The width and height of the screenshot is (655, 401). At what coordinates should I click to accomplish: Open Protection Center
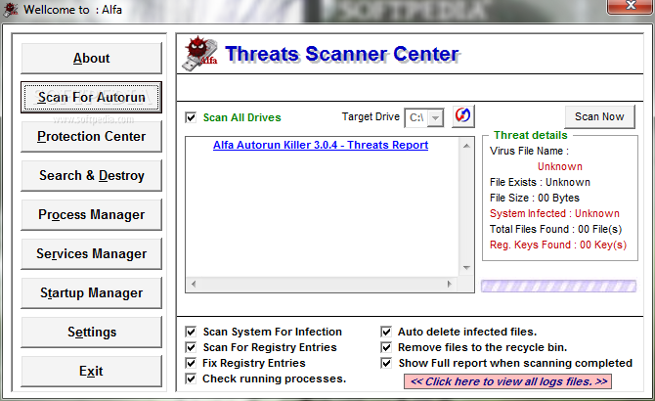coord(91,136)
